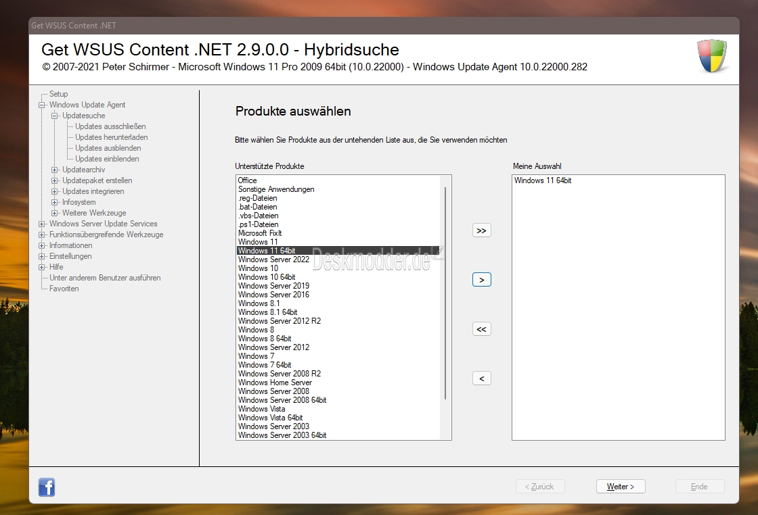758x515 pixels.
Task: Expand the Einstellungen node
Action: (42, 256)
